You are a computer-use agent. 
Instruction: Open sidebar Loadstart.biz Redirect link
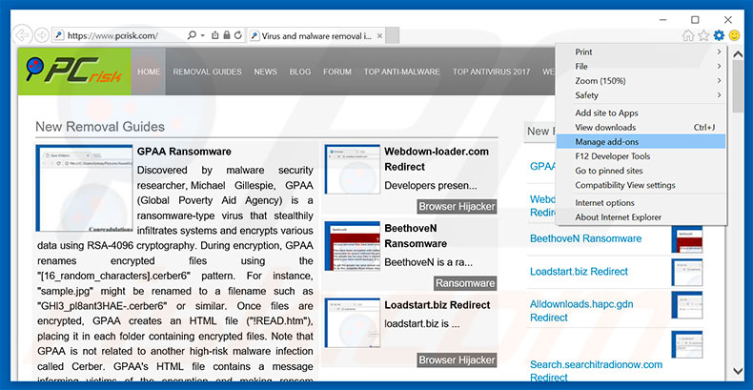tap(579, 272)
